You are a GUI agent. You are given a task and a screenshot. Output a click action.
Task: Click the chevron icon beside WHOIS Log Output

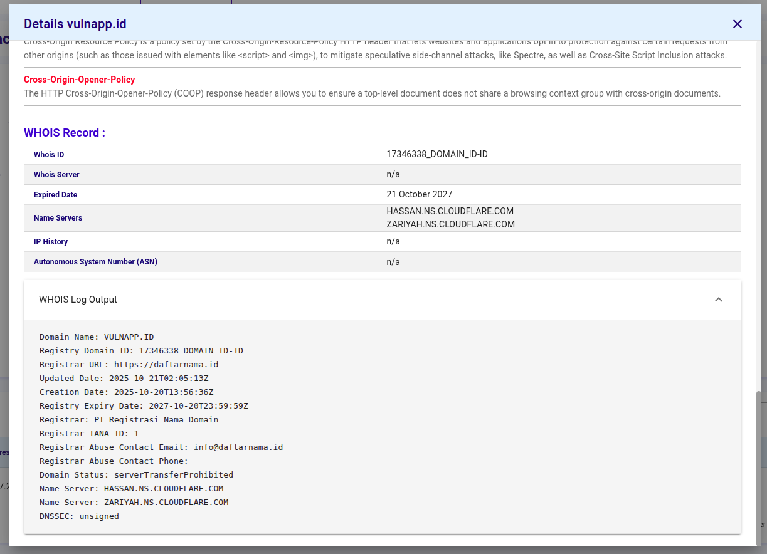[719, 300]
